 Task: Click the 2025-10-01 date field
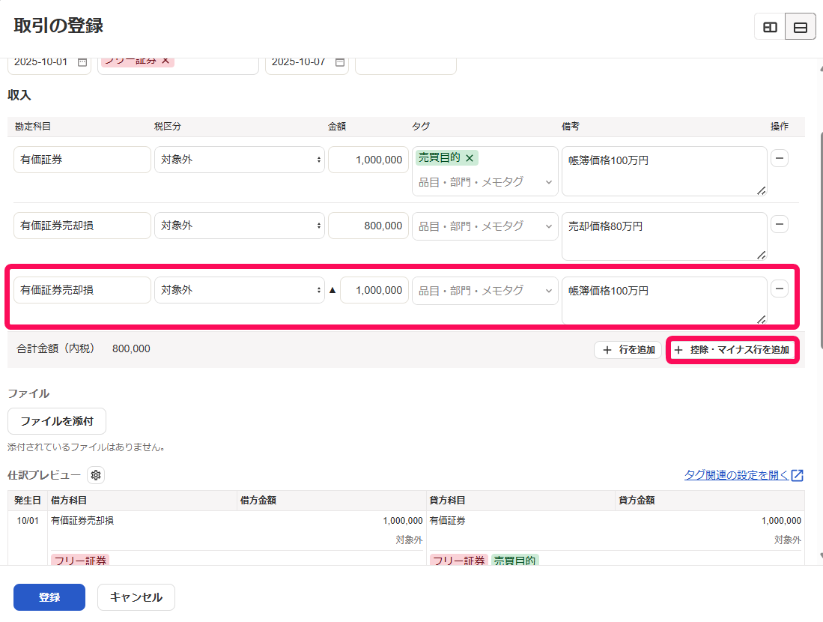49,65
